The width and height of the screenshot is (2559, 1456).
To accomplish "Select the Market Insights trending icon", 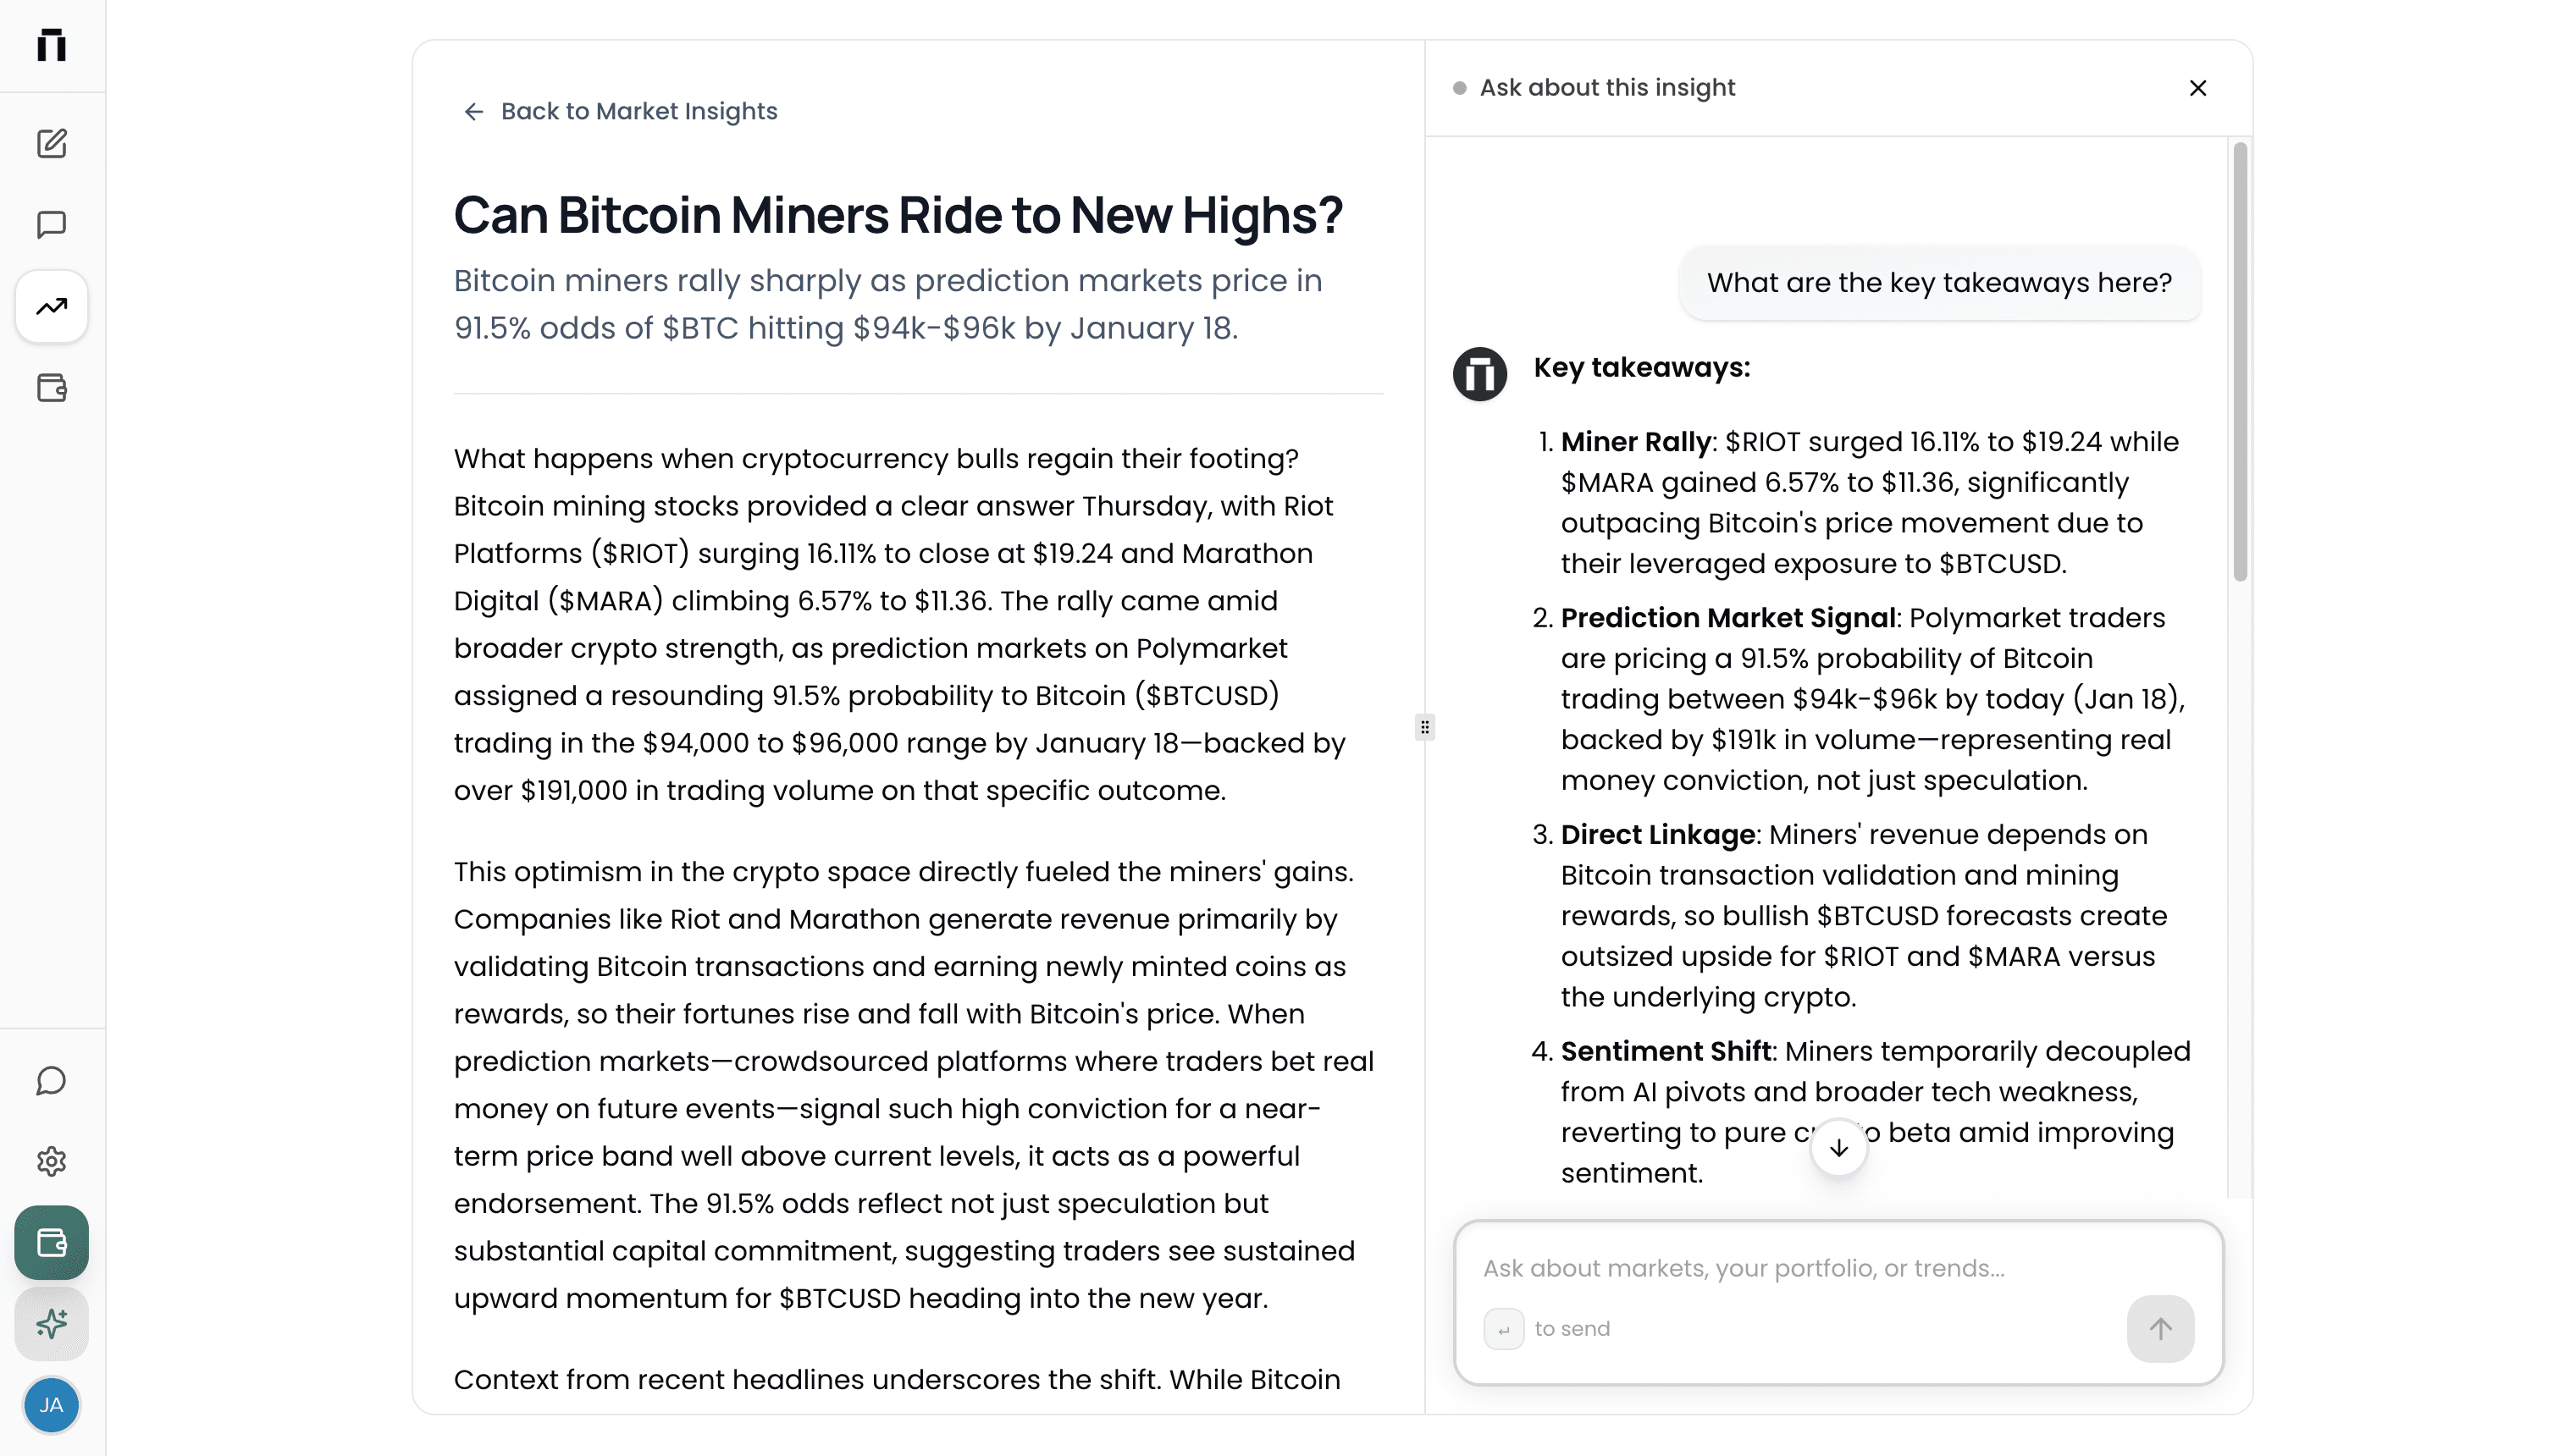I will [x=51, y=306].
